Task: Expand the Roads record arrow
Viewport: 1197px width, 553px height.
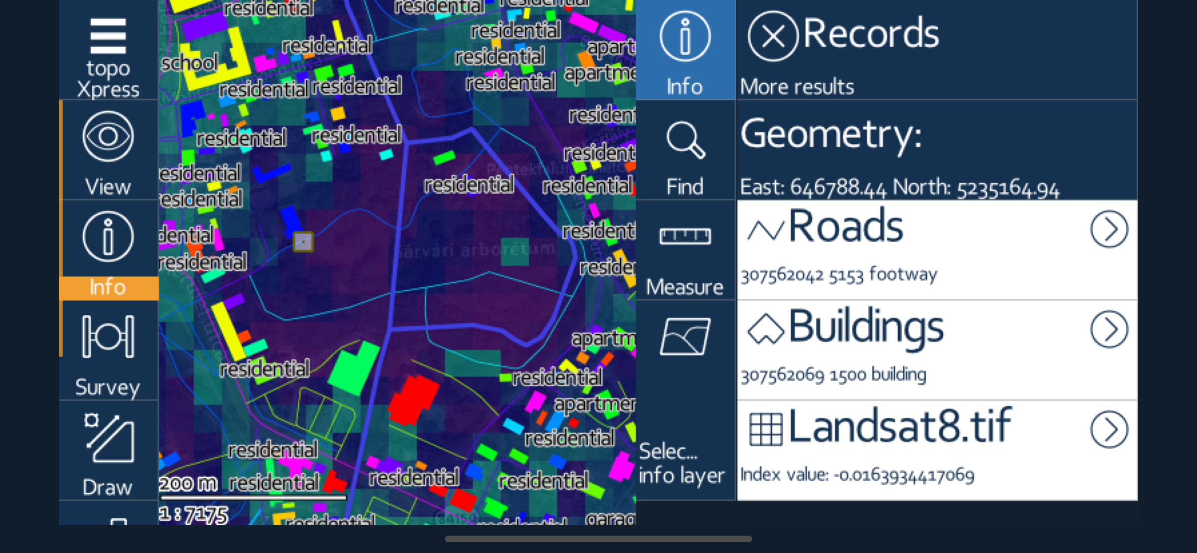Action: click(x=1109, y=230)
